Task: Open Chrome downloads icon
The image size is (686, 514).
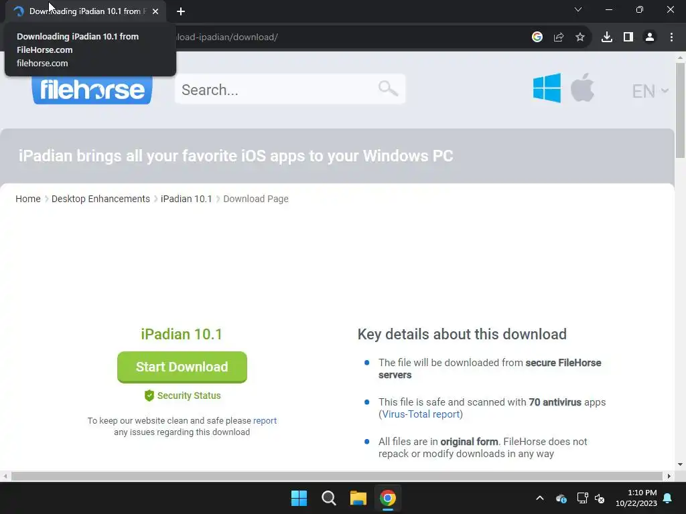Action: pyautogui.click(x=606, y=37)
